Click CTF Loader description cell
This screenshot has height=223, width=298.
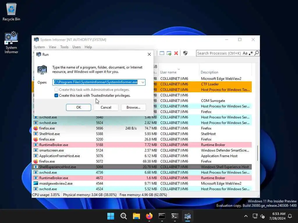[x=210, y=84]
